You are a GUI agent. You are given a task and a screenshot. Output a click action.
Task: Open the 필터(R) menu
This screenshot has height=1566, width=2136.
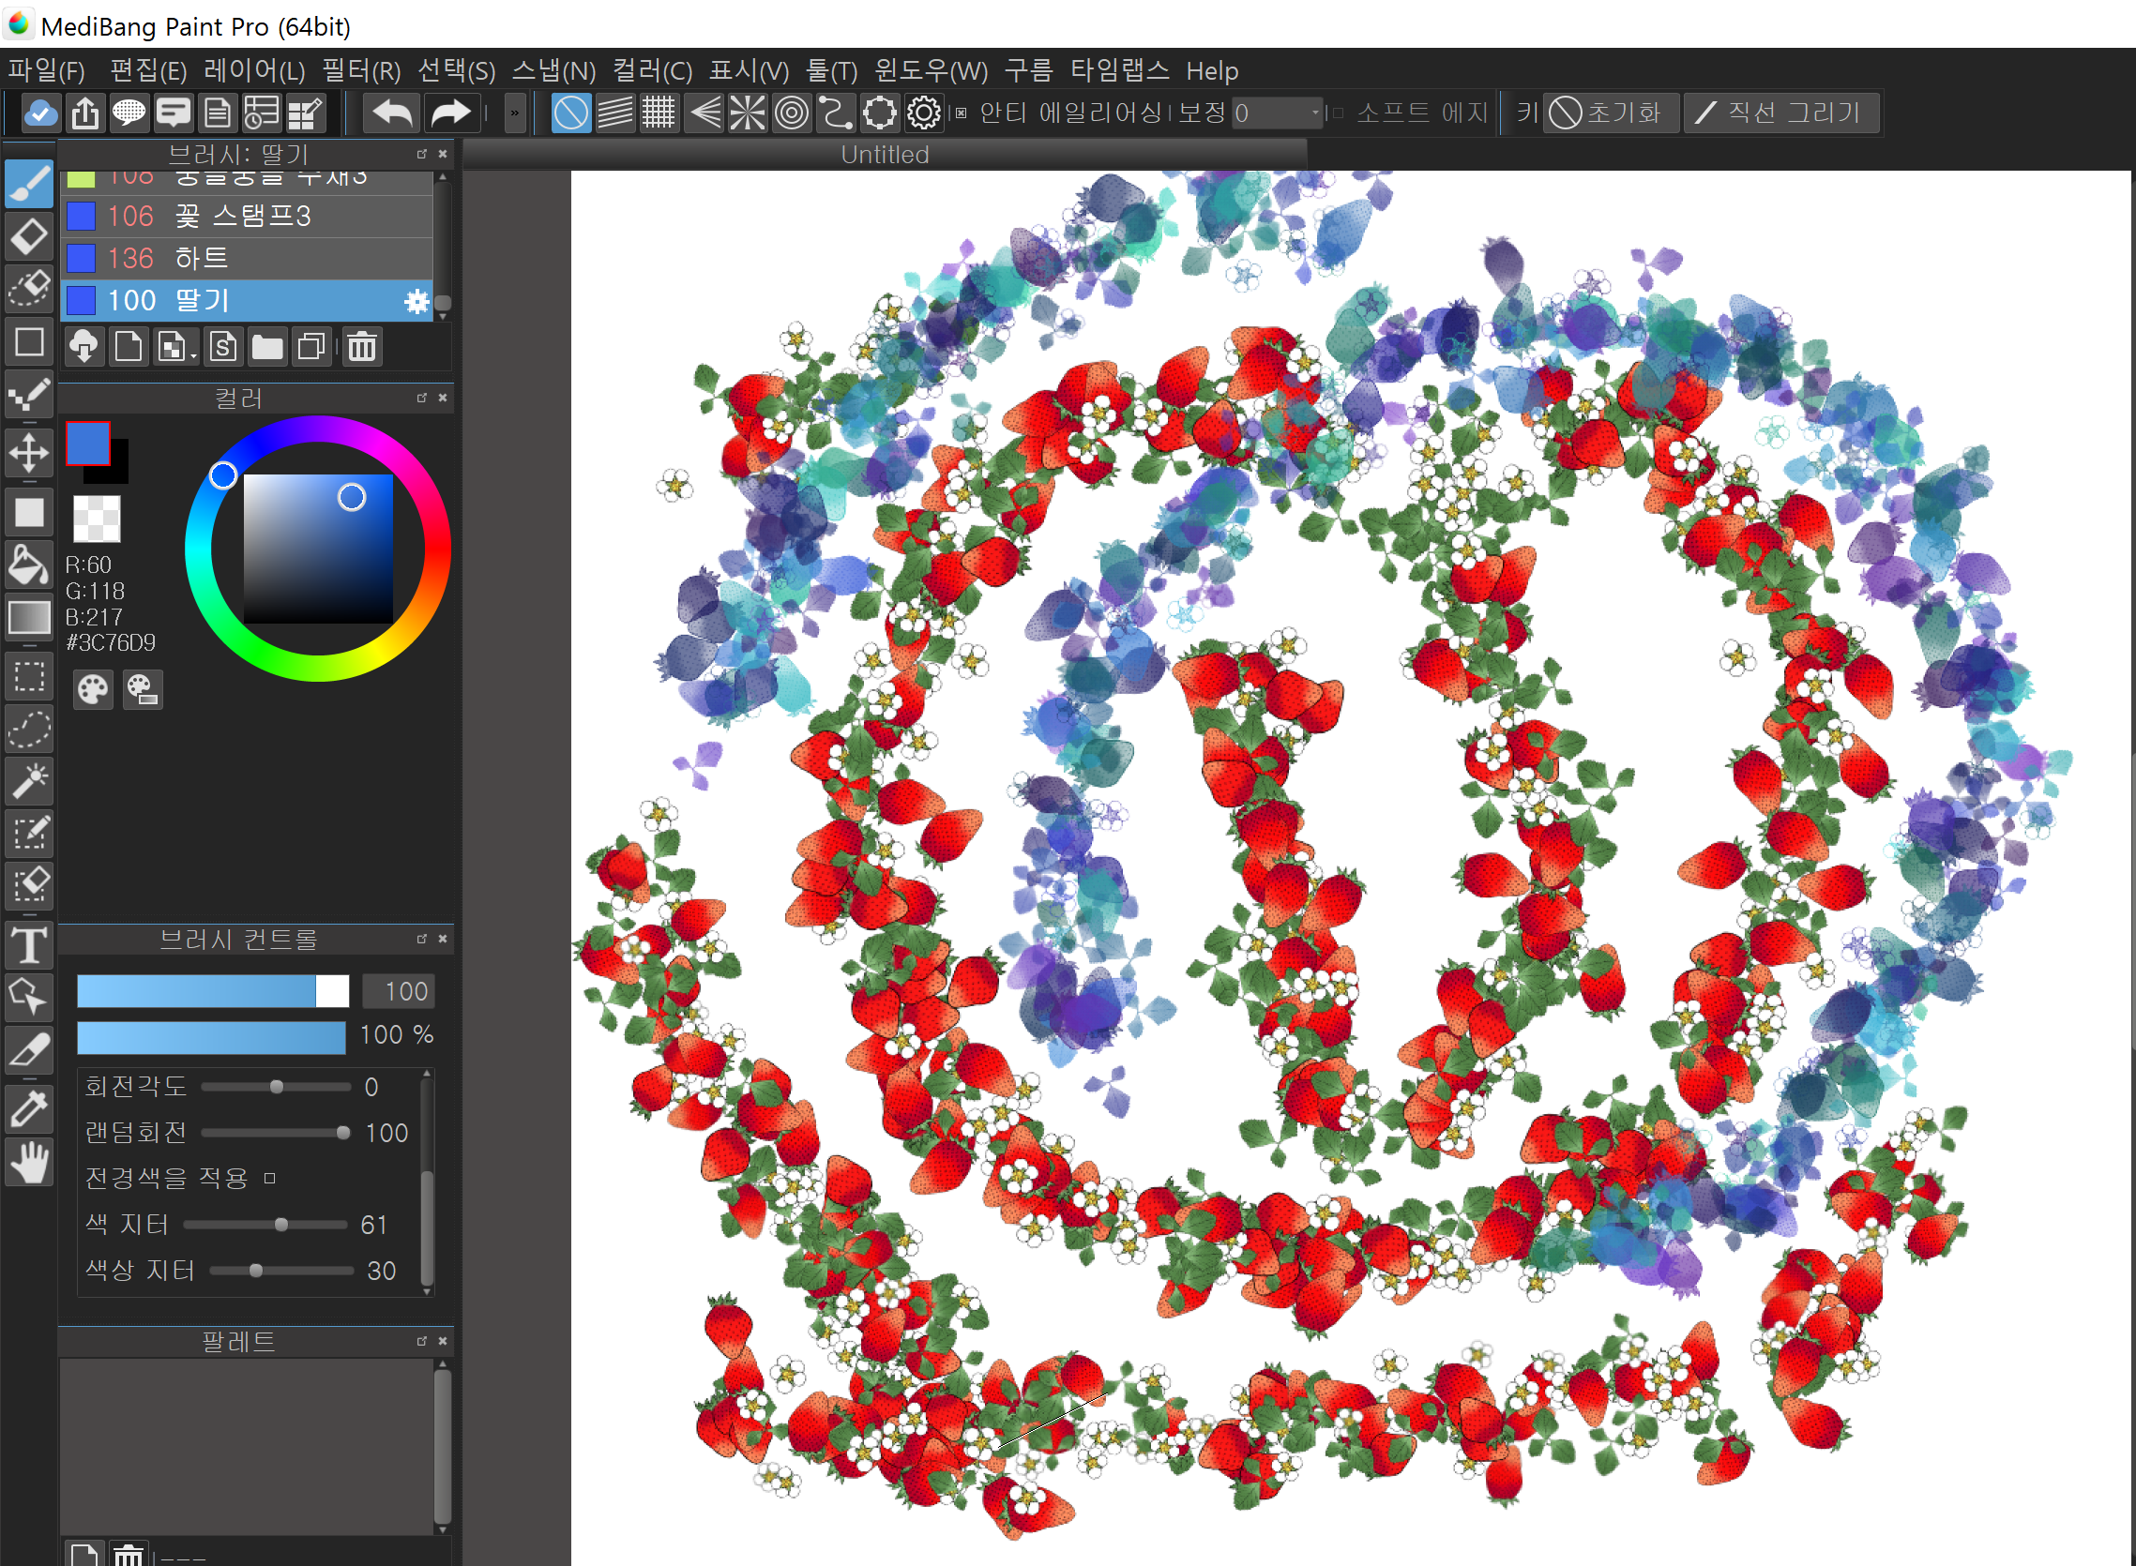(x=361, y=70)
